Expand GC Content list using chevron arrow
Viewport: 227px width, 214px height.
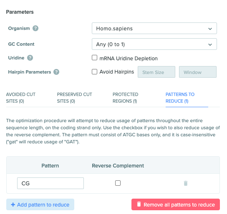coord(210,44)
